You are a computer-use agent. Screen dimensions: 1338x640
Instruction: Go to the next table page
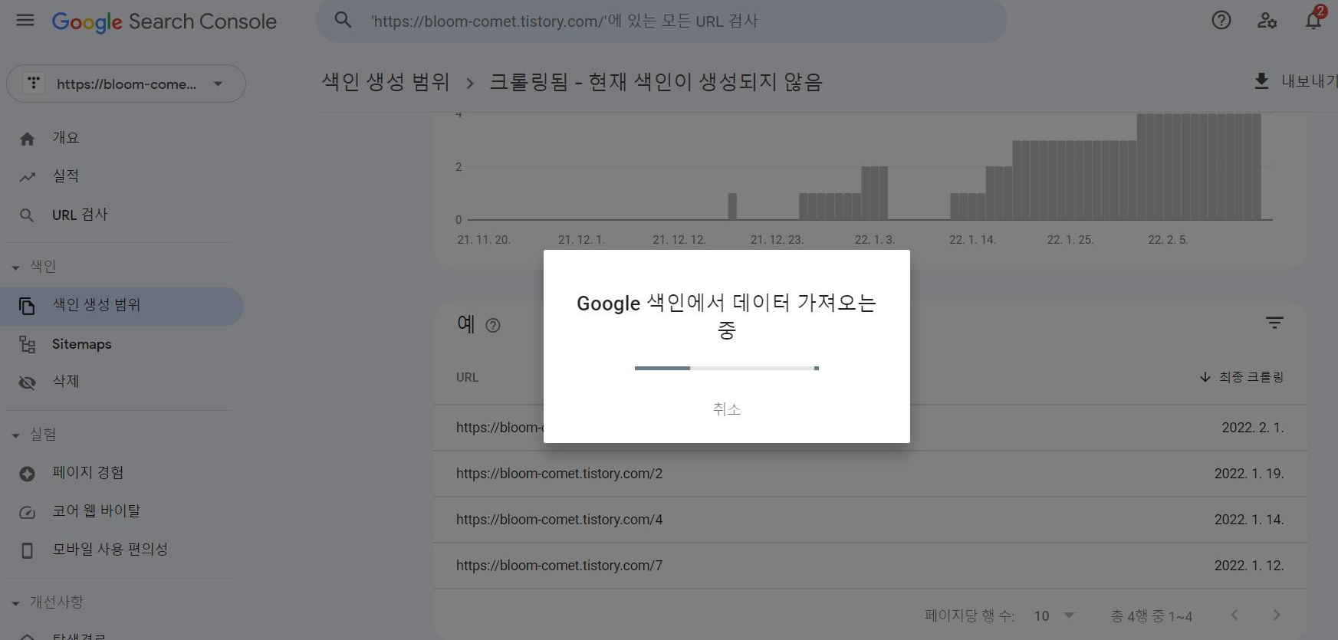coord(1277,615)
